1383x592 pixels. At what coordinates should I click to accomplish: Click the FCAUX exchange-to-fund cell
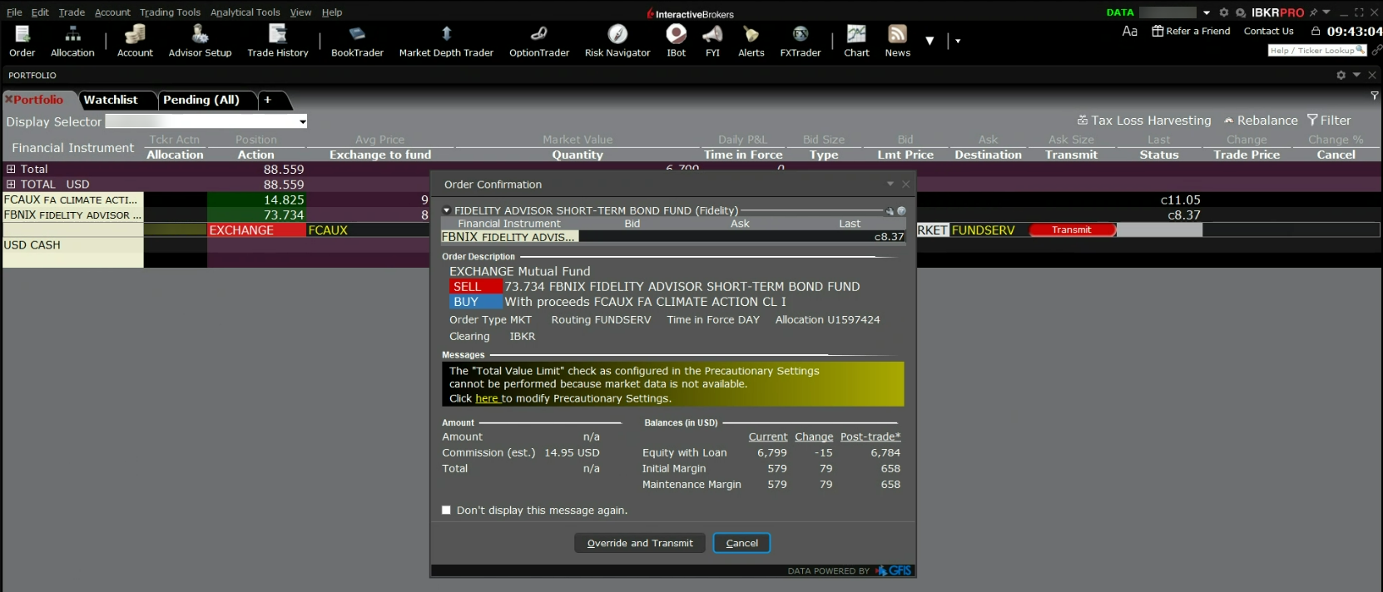point(368,230)
